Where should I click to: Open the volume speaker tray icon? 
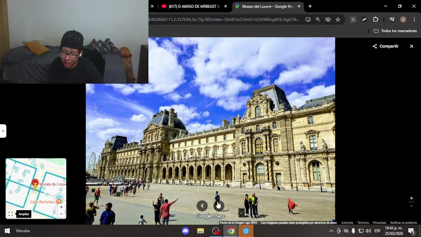pos(368,231)
